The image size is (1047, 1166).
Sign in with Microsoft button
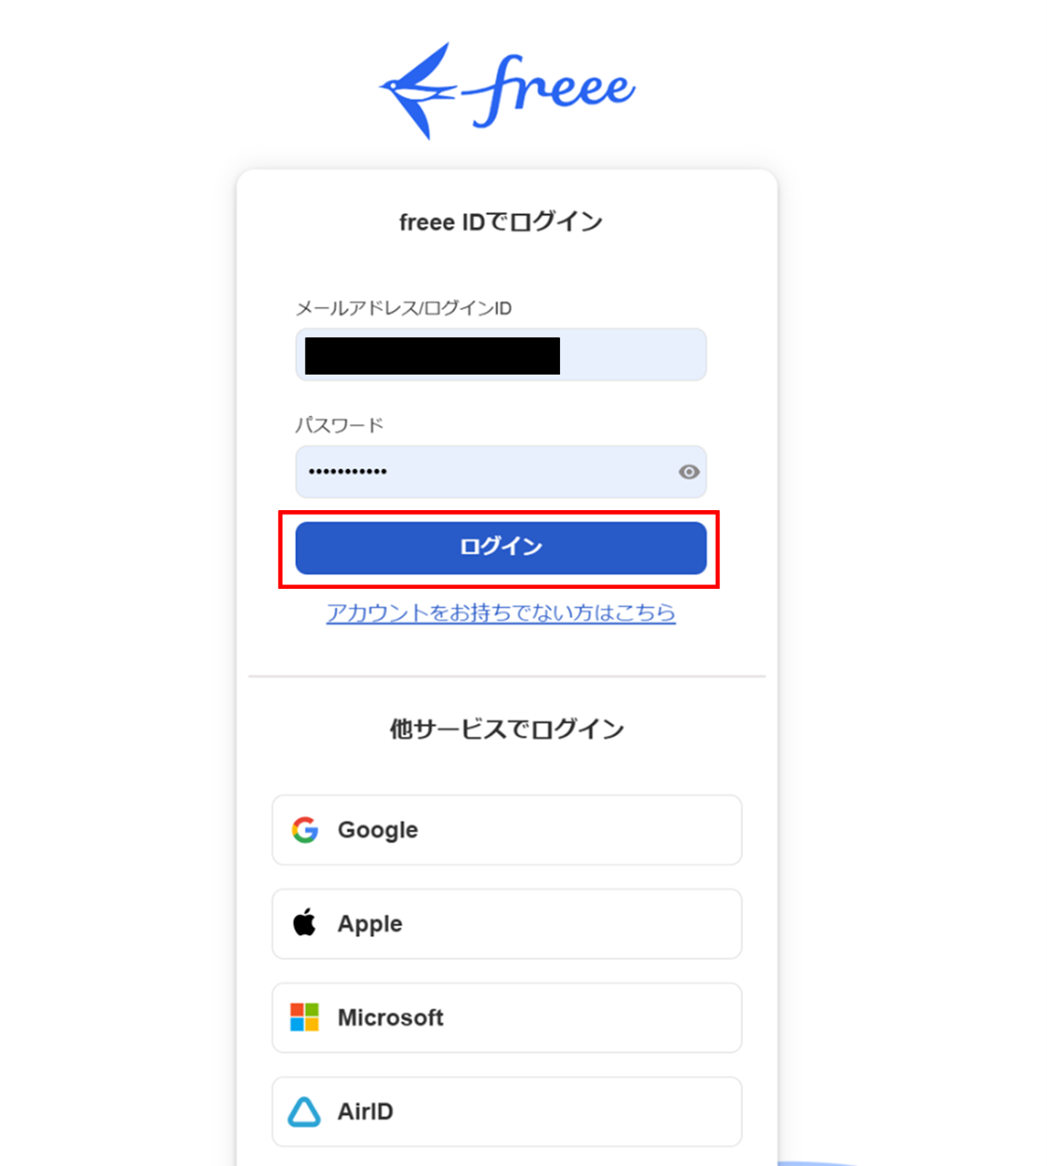click(x=507, y=1018)
